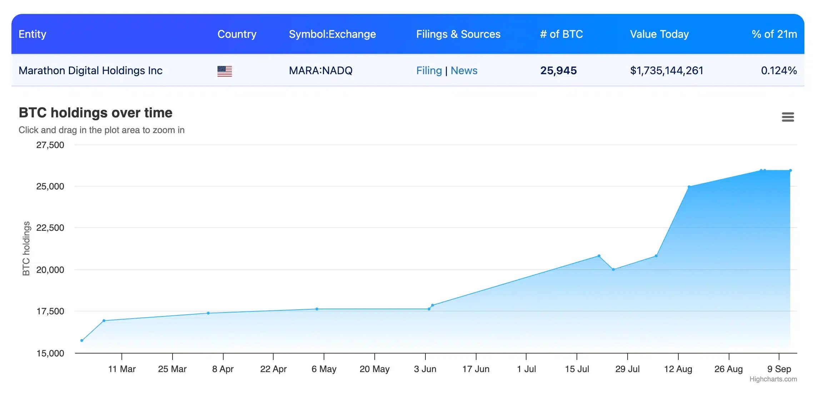Click the % of 21m column header

click(x=774, y=34)
